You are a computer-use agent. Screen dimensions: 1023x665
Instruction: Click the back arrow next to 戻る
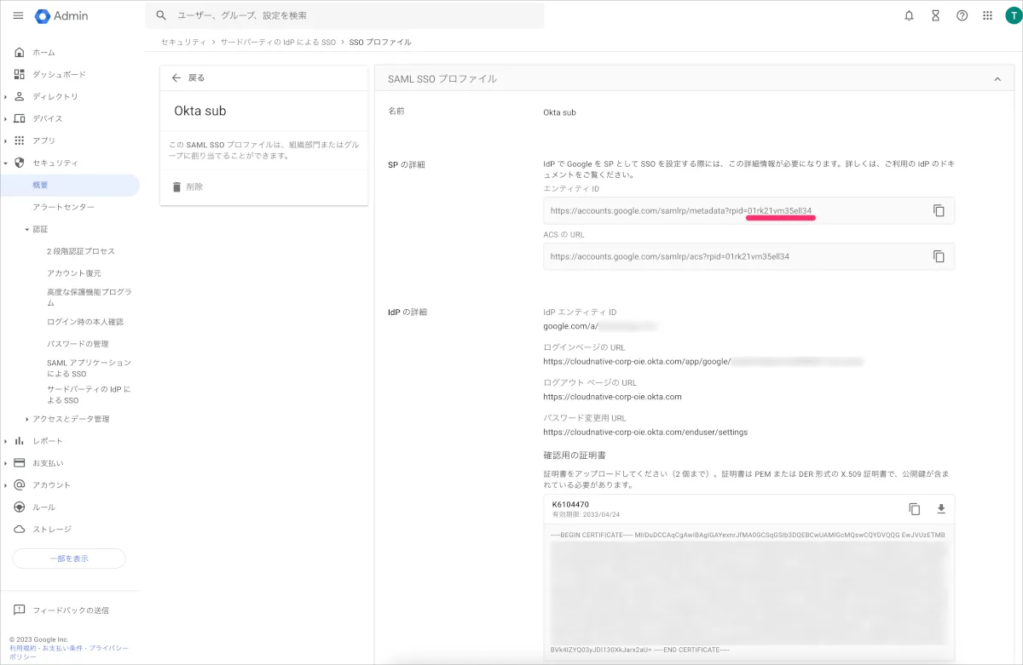coord(176,77)
